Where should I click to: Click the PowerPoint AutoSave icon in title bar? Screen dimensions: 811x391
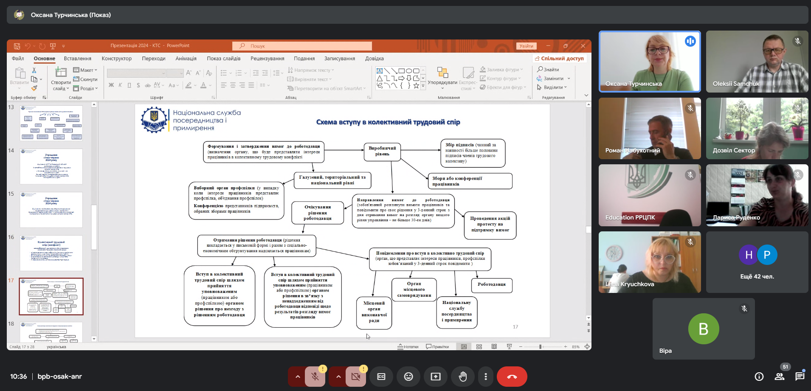(17, 46)
